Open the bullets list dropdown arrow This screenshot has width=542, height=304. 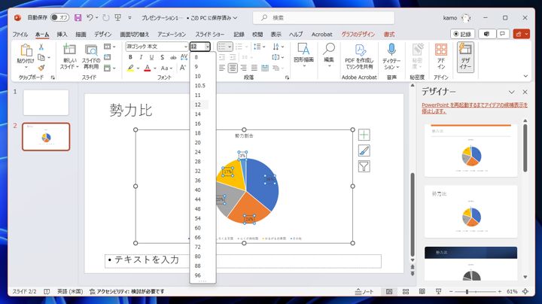(x=230, y=47)
